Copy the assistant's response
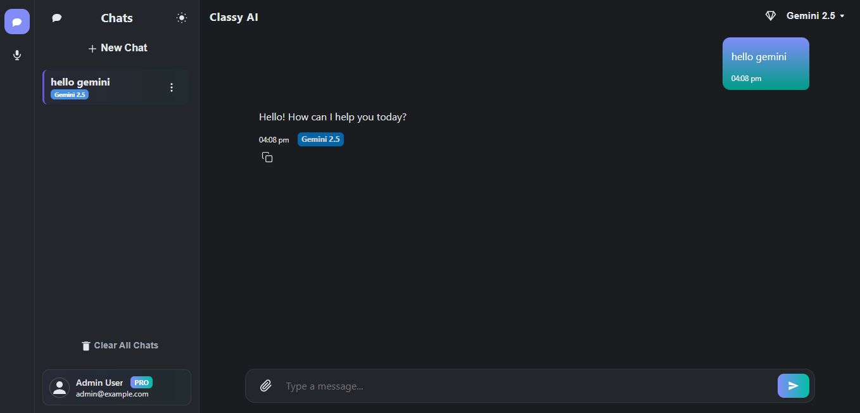Screen dimensions: 860x413 pos(267,157)
